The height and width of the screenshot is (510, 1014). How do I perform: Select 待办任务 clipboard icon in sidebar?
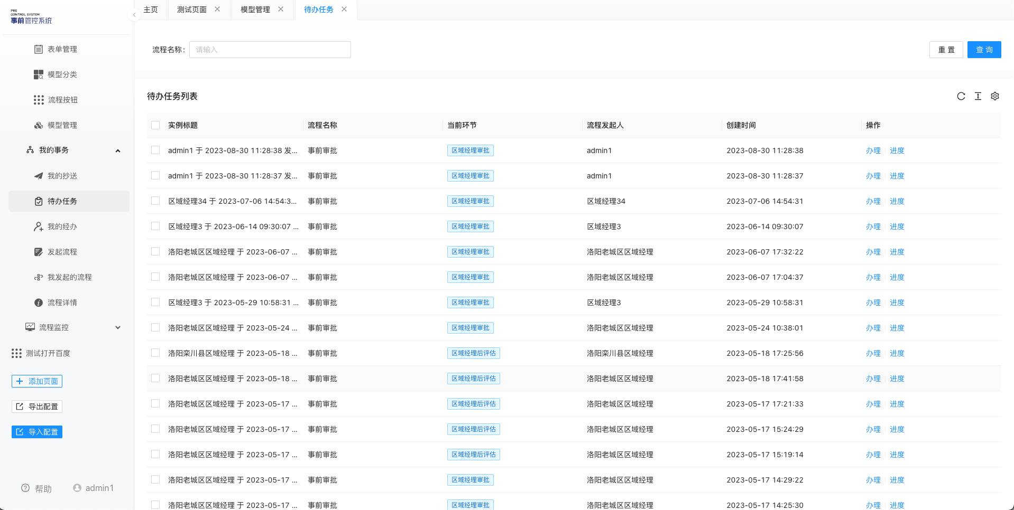point(39,201)
